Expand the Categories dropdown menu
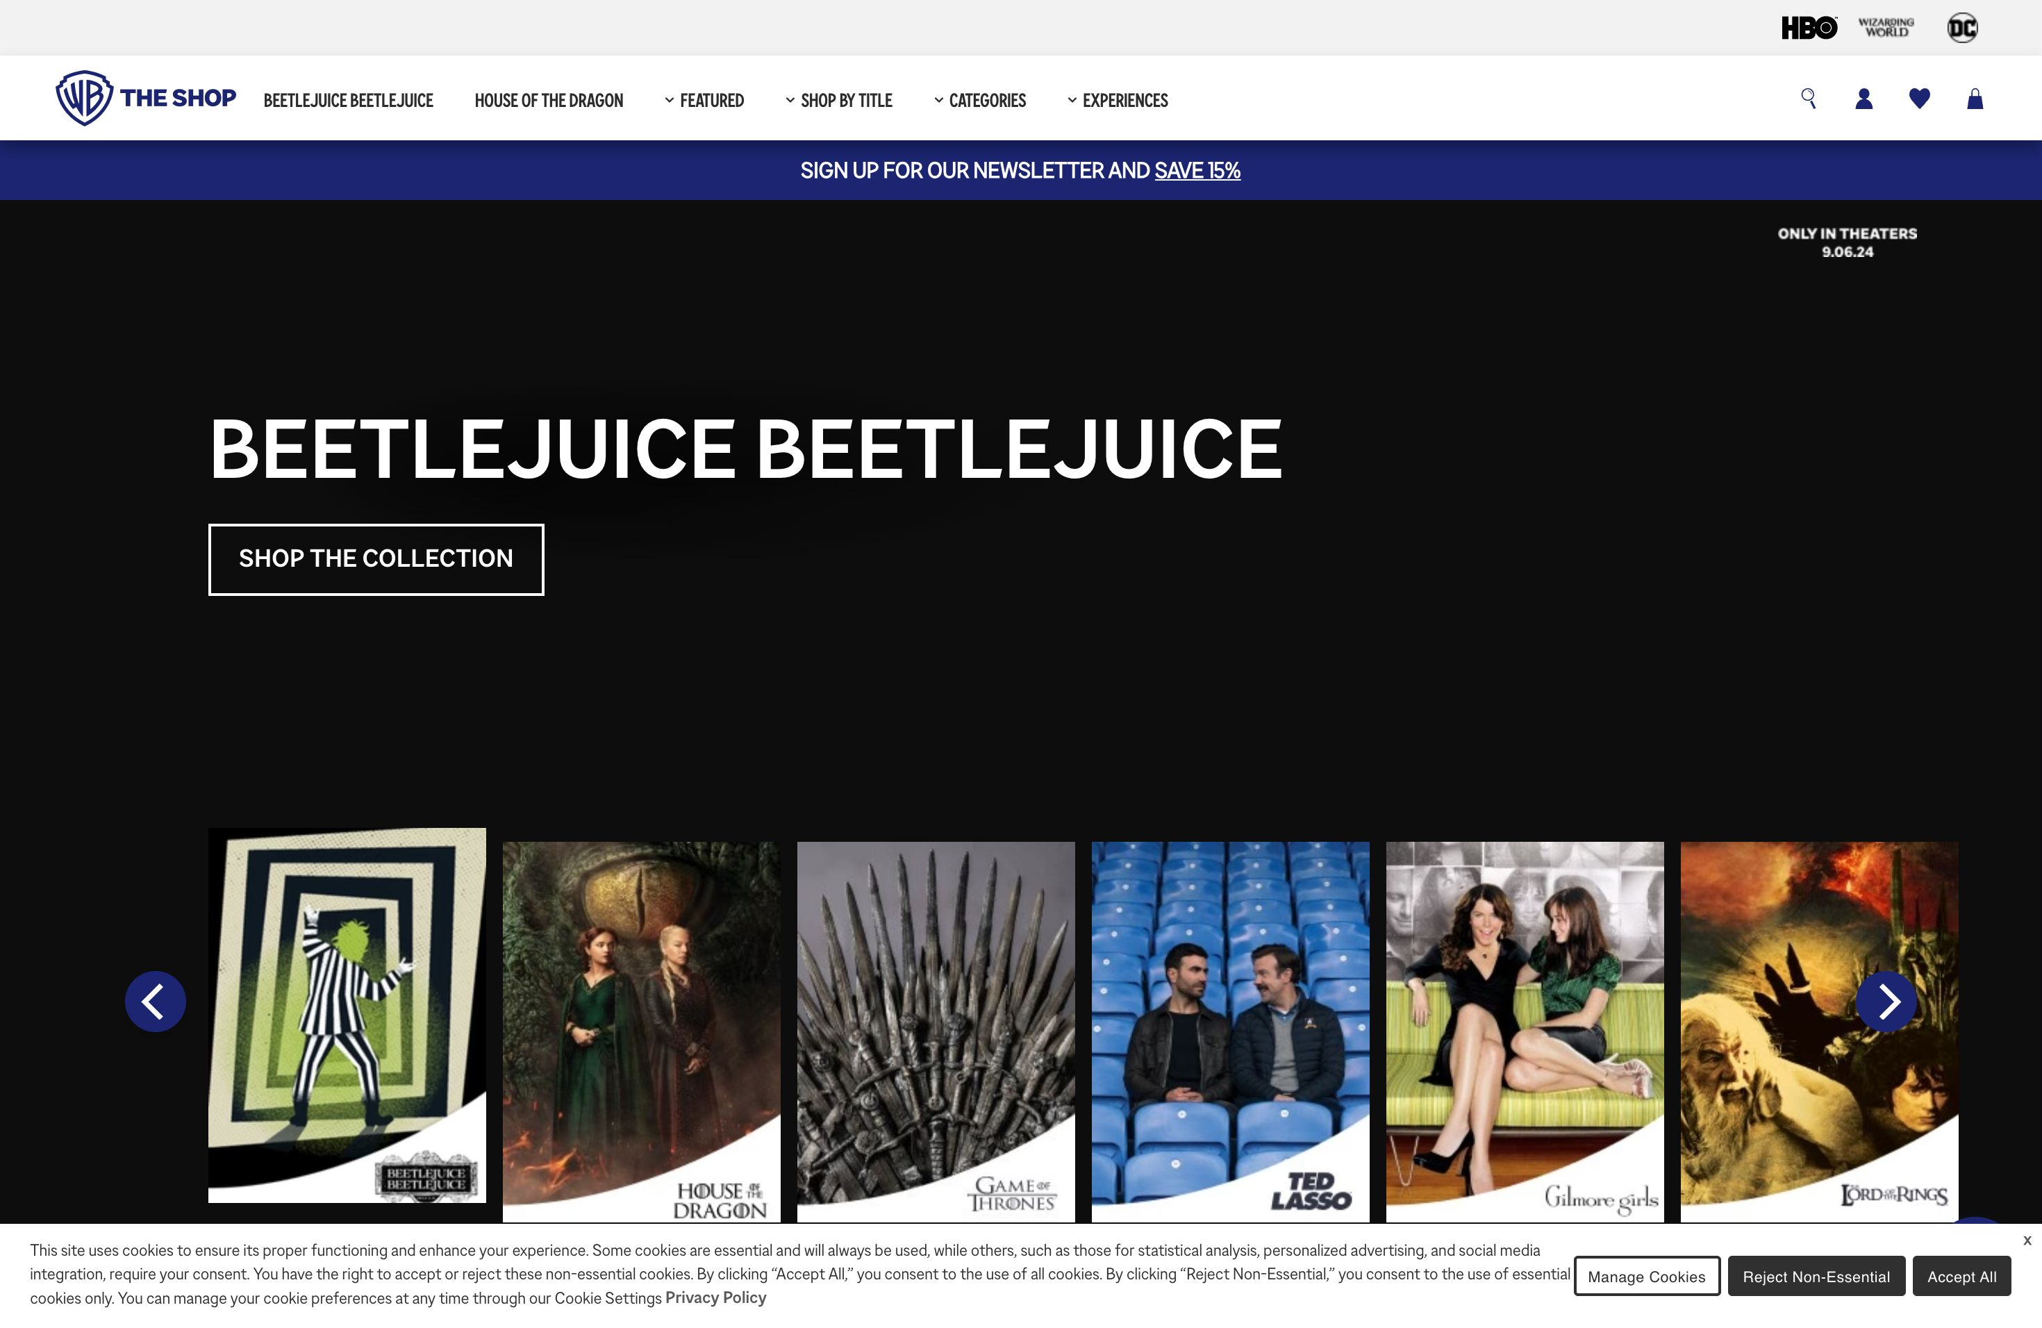Viewport: 2042px width, 1328px height. (980, 101)
